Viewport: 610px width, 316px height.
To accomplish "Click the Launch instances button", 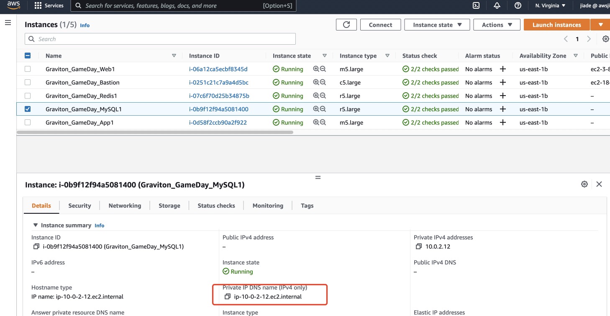I will [556, 25].
